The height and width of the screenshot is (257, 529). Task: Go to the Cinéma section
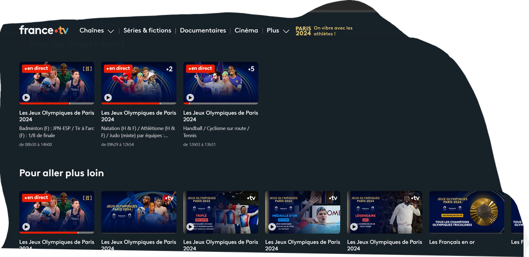coord(246,30)
